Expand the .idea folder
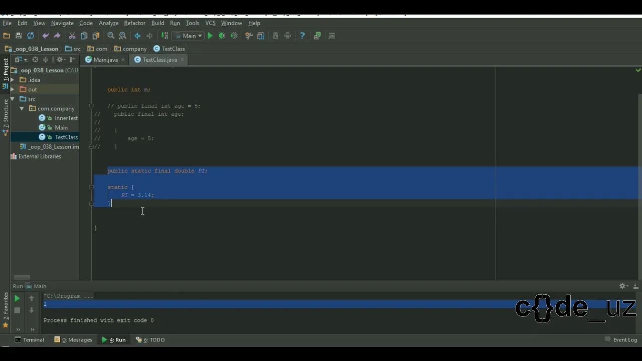This screenshot has height=361, width=642. (13, 80)
